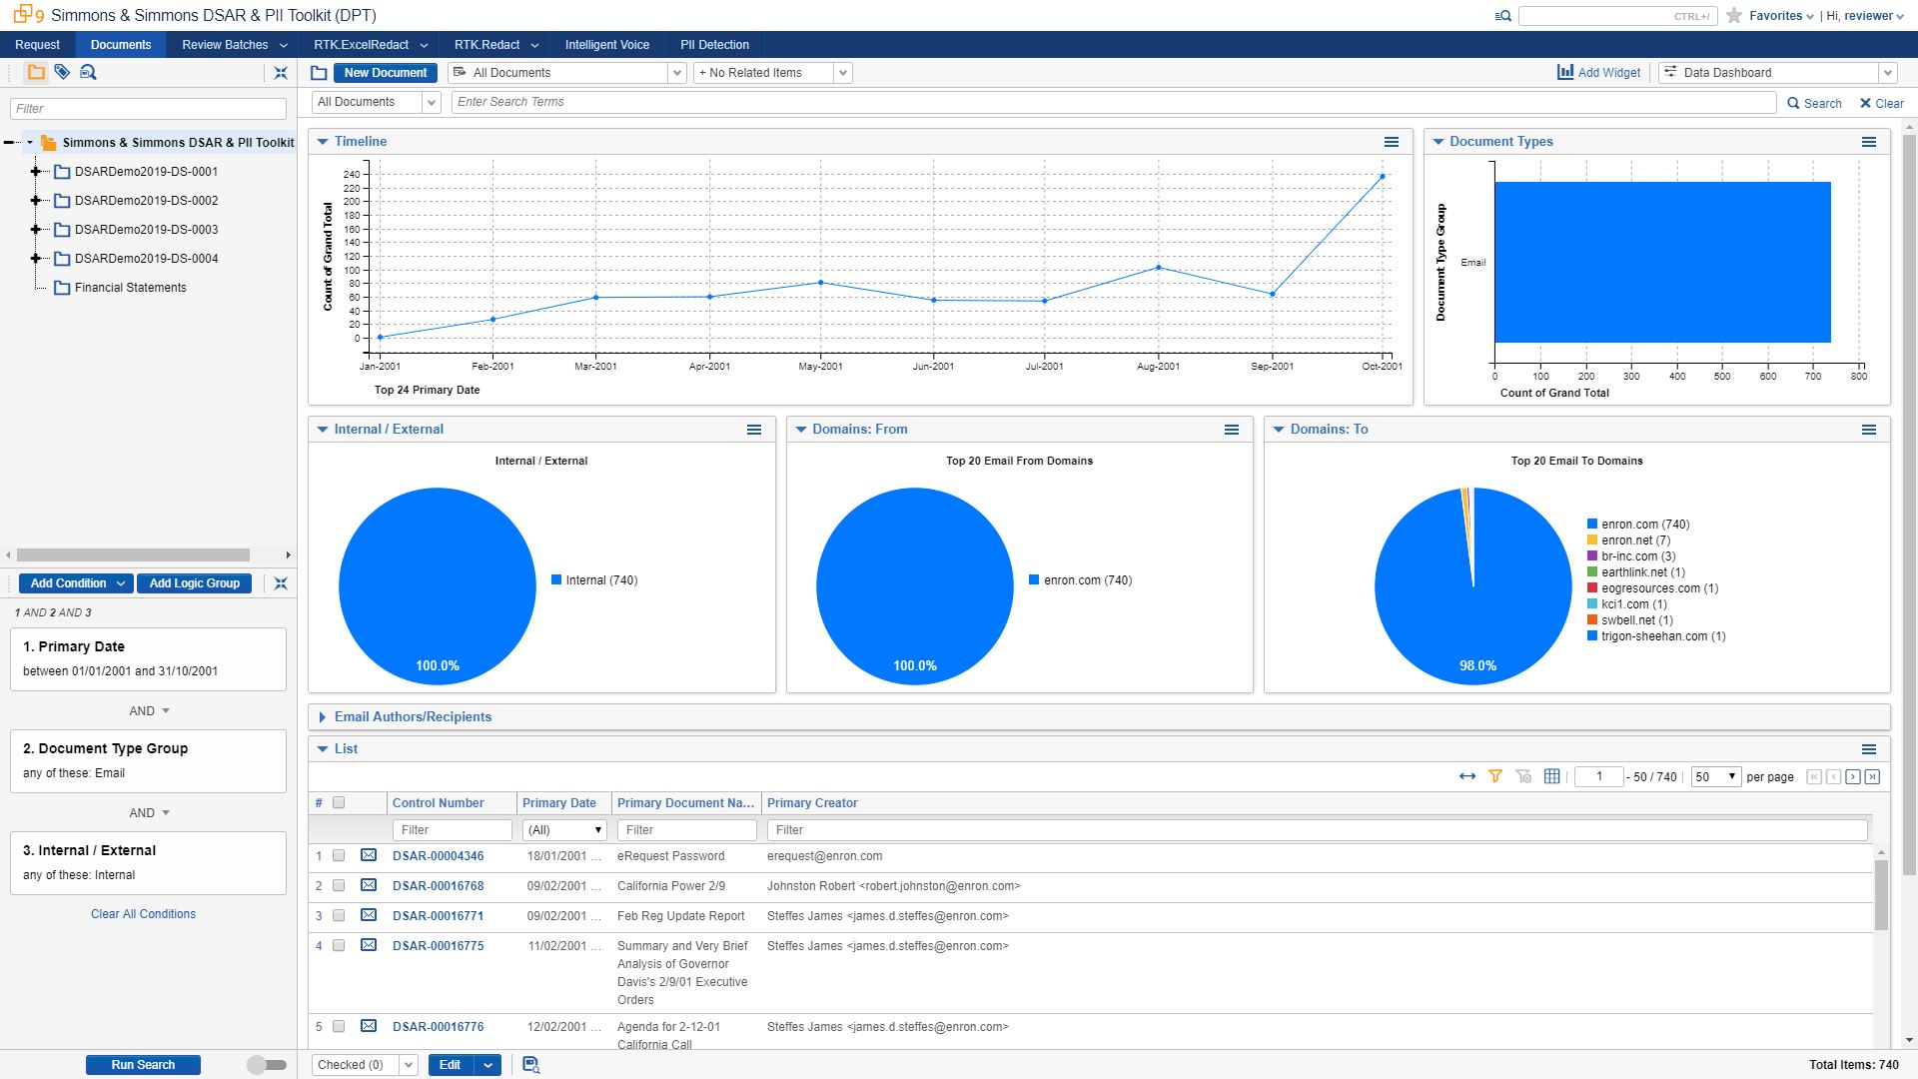Click the Relativity logo icon top-left
This screenshot has width=1918, height=1079.
click(23, 14)
